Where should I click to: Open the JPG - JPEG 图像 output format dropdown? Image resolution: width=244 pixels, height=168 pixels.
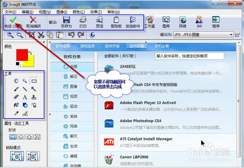(203, 34)
